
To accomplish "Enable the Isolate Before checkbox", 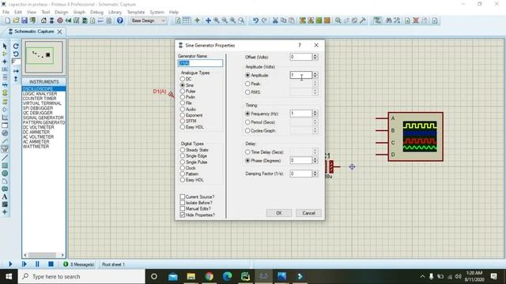I will pyautogui.click(x=183, y=203).
